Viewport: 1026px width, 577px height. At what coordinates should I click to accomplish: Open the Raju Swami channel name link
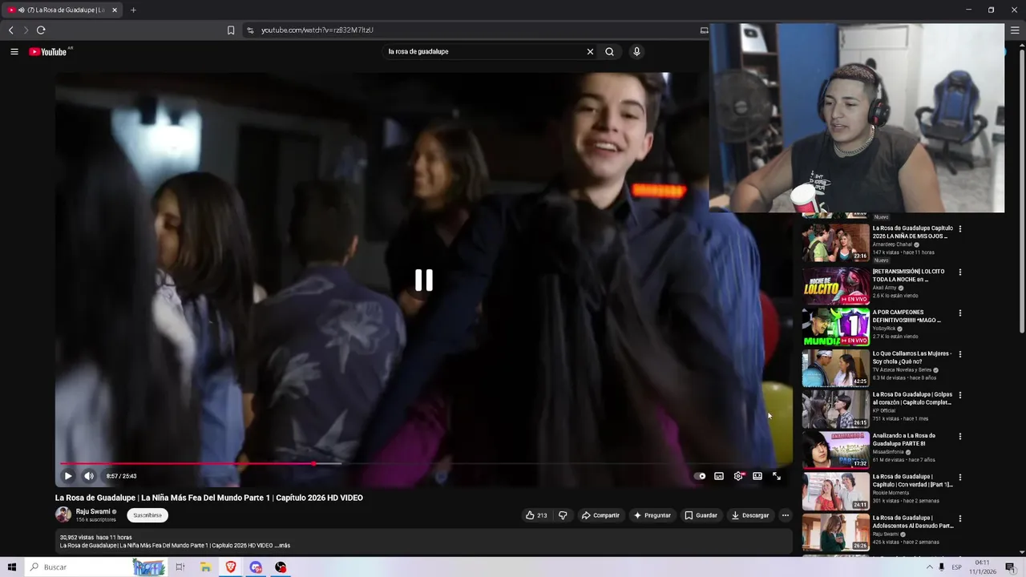93,511
